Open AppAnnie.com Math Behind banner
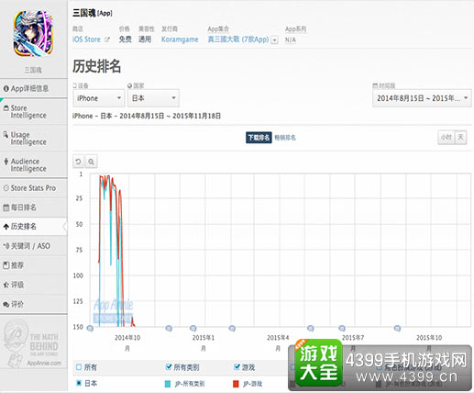474x393 pixels. coord(33,343)
